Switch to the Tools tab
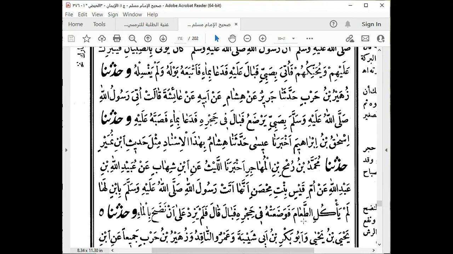 point(99,24)
